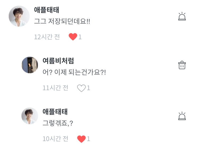Like the '어? 이제 되는건가요?!' comment's empty heart

click(81, 88)
